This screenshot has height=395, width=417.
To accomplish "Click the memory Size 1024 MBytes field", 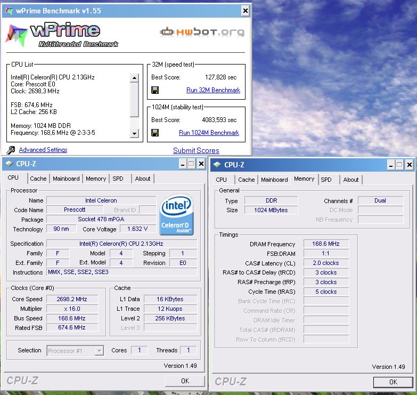I will 271,210.
